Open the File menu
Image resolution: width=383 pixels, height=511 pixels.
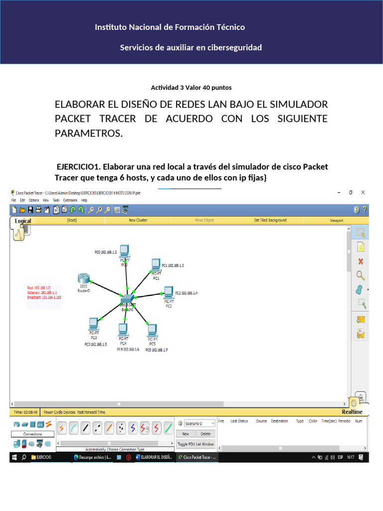pyautogui.click(x=13, y=201)
